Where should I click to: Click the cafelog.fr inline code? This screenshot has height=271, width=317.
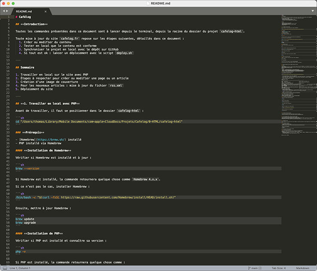[70, 39]
